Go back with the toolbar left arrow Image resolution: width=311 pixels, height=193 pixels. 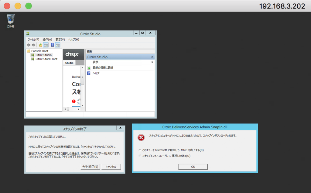pyautogui.click(x=29, y=45)
